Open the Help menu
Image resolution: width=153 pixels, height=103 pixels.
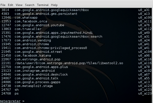[x=54, y=5]
